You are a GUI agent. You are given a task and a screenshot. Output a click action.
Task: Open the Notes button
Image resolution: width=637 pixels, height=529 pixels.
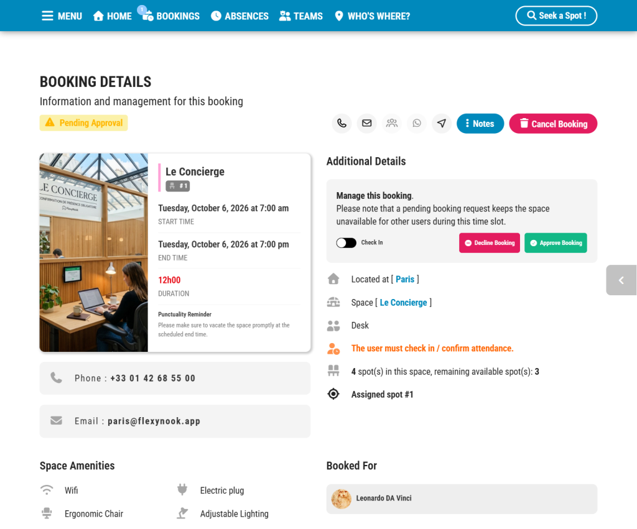coord(480,124)
